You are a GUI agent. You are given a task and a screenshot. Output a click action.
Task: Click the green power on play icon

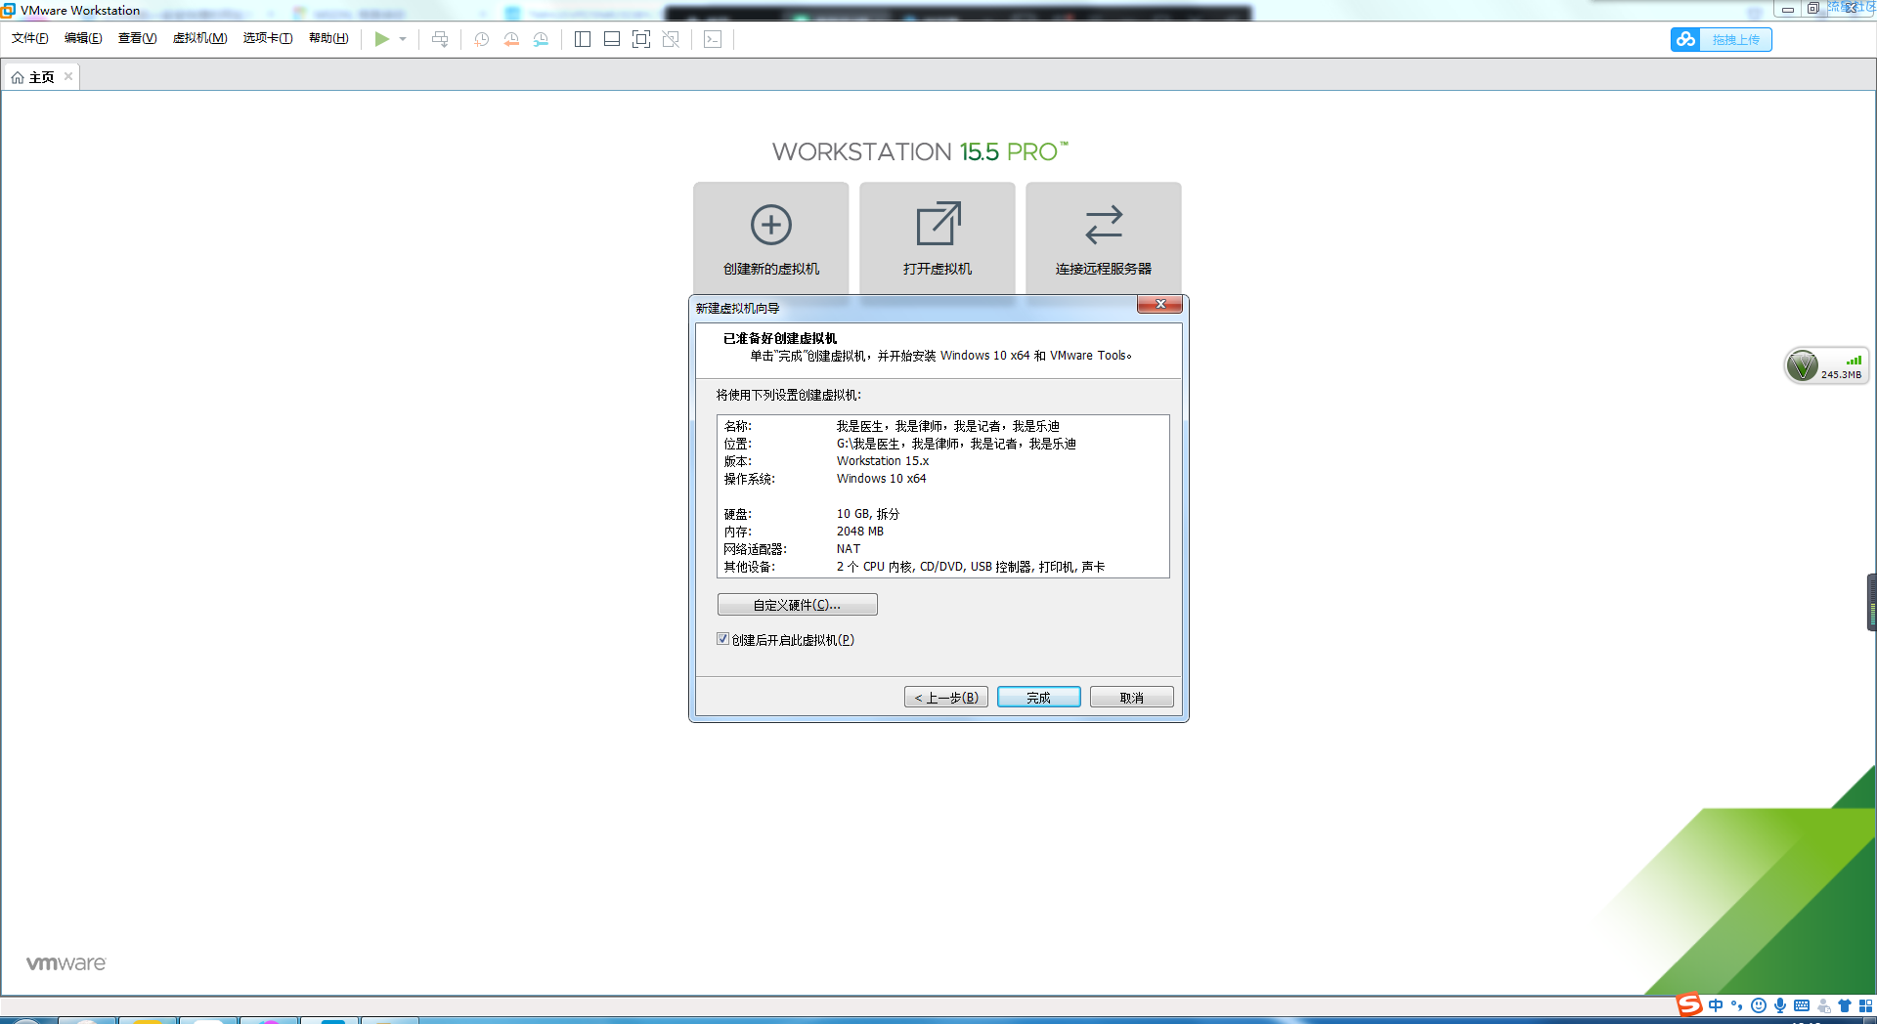click(x=381, y=39)
